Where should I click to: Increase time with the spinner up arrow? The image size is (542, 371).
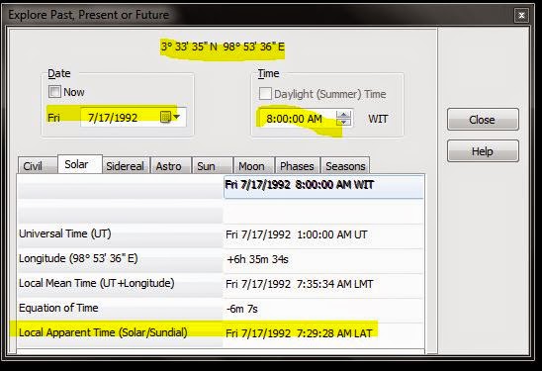(343, 115)
